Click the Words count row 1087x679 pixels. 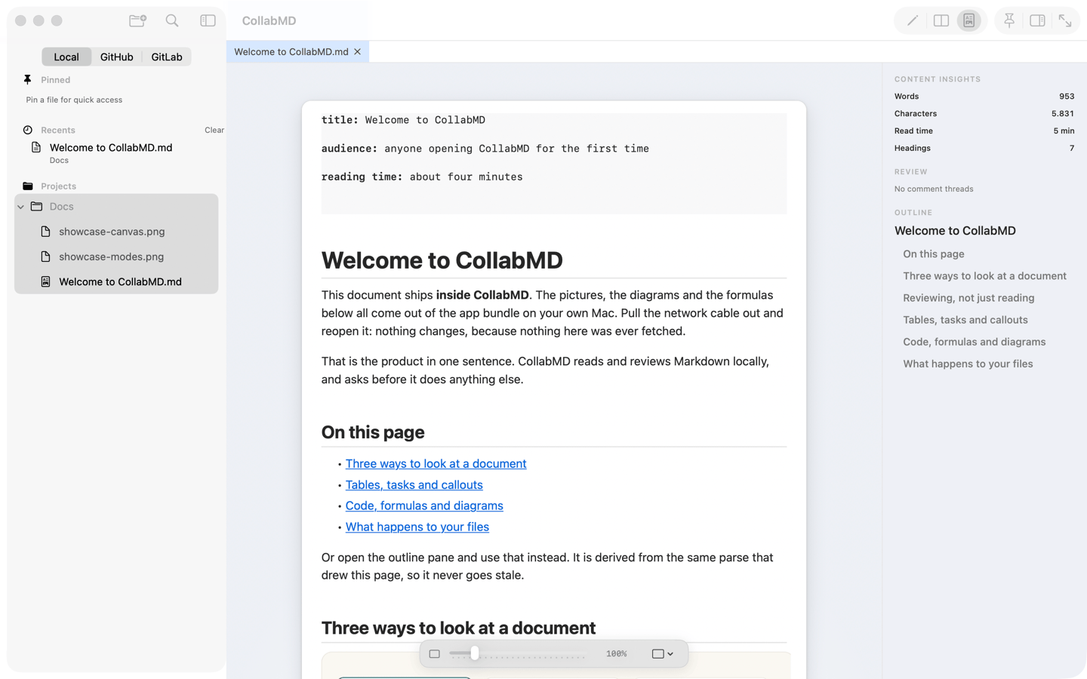point(984,97)
